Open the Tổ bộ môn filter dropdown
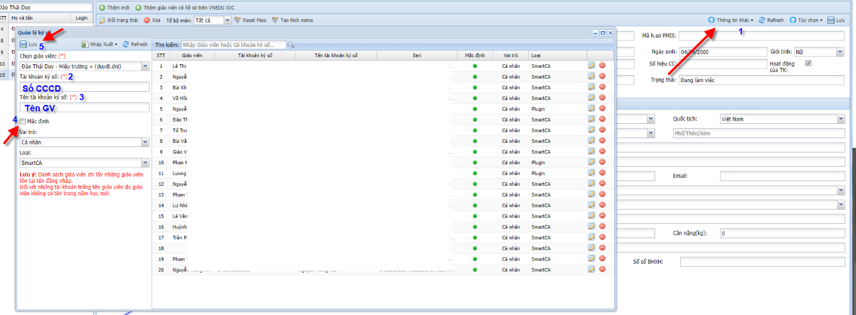 point(227,20)
